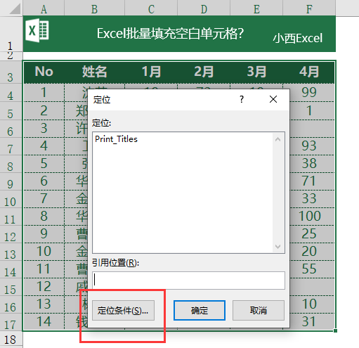The image size is (359, 348).
Task: Click cell with value 93 in 4月 column
Action: (312, 146)
